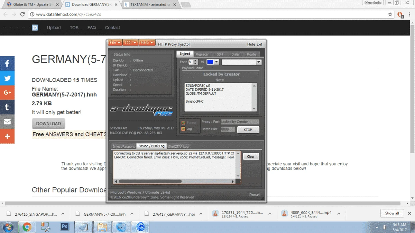Open Photoshop from the taskbar
Image resolution: width=415 pixels, height=233 pixels.
click(64, 227)
